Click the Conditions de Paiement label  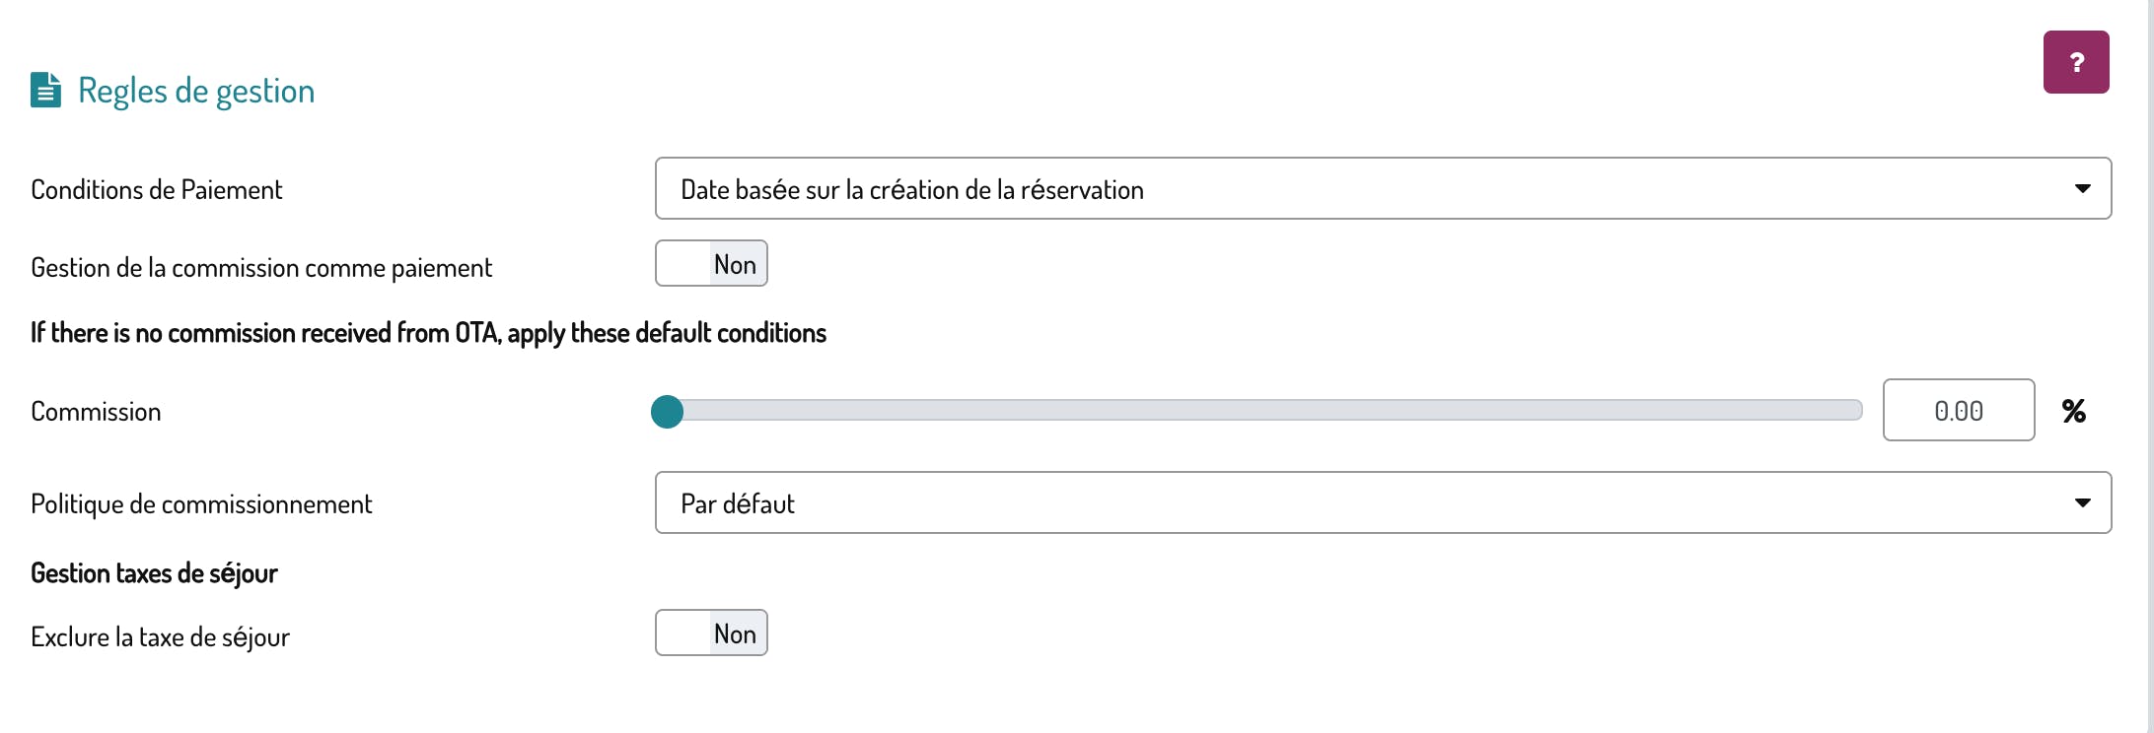tap(157, 189)
